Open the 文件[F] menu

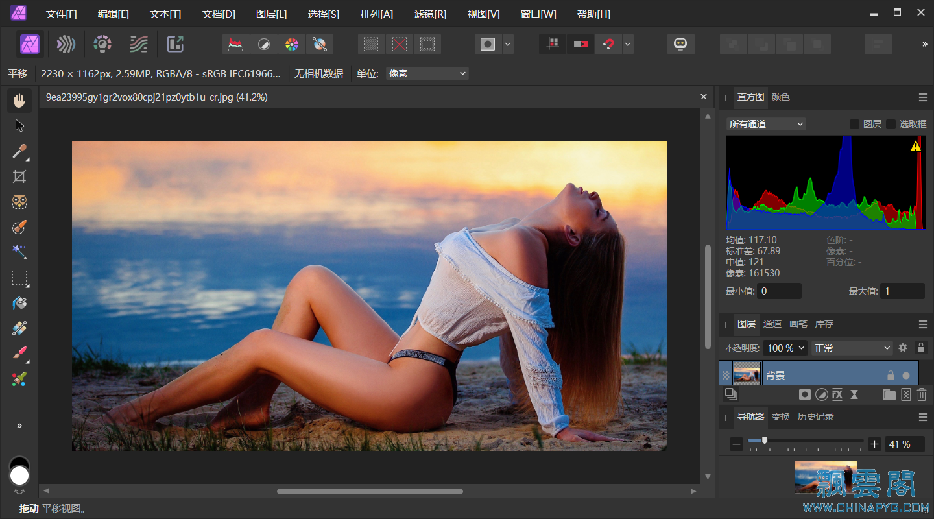pos(62,14)
